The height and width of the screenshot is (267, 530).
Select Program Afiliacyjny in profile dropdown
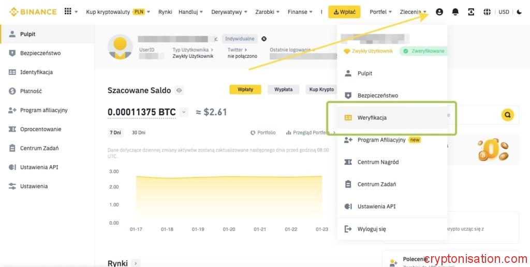coord(392,140)
